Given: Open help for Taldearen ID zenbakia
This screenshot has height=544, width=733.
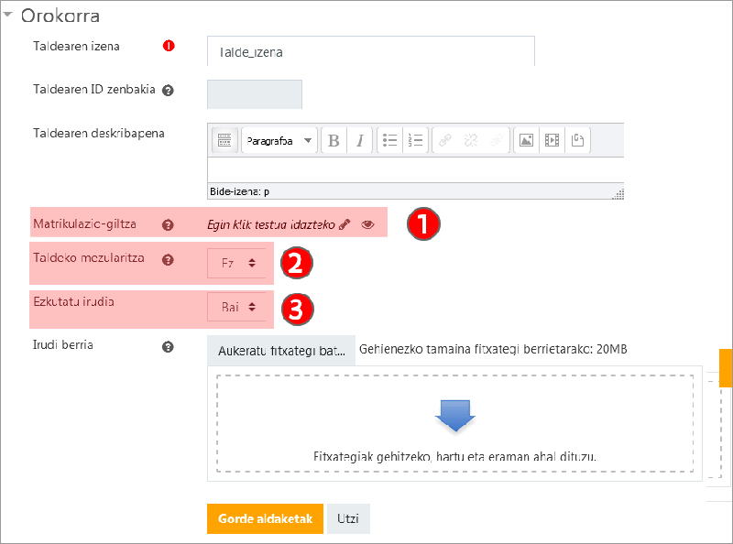Looking at the screenshot, I should pyautogui.click(x=168, y=91).
